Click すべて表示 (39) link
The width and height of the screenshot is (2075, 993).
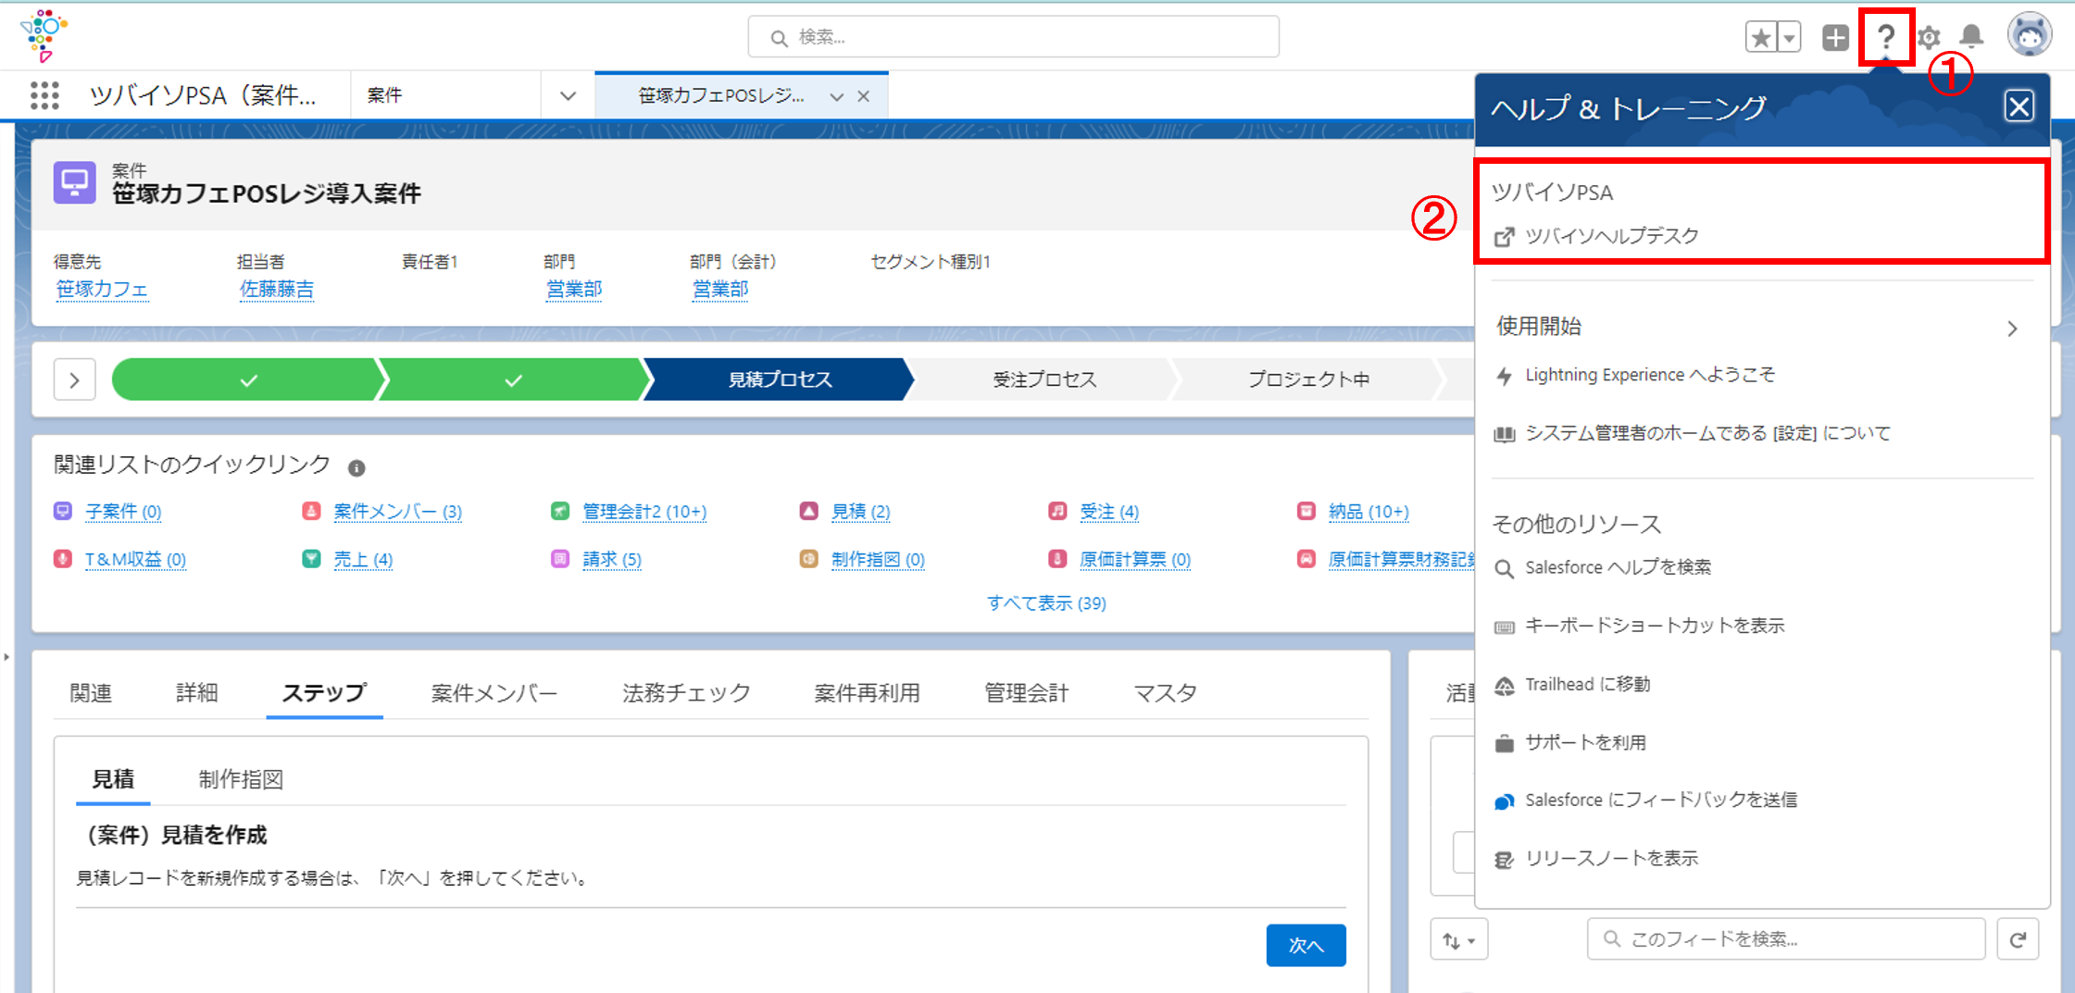(1046, 603)
